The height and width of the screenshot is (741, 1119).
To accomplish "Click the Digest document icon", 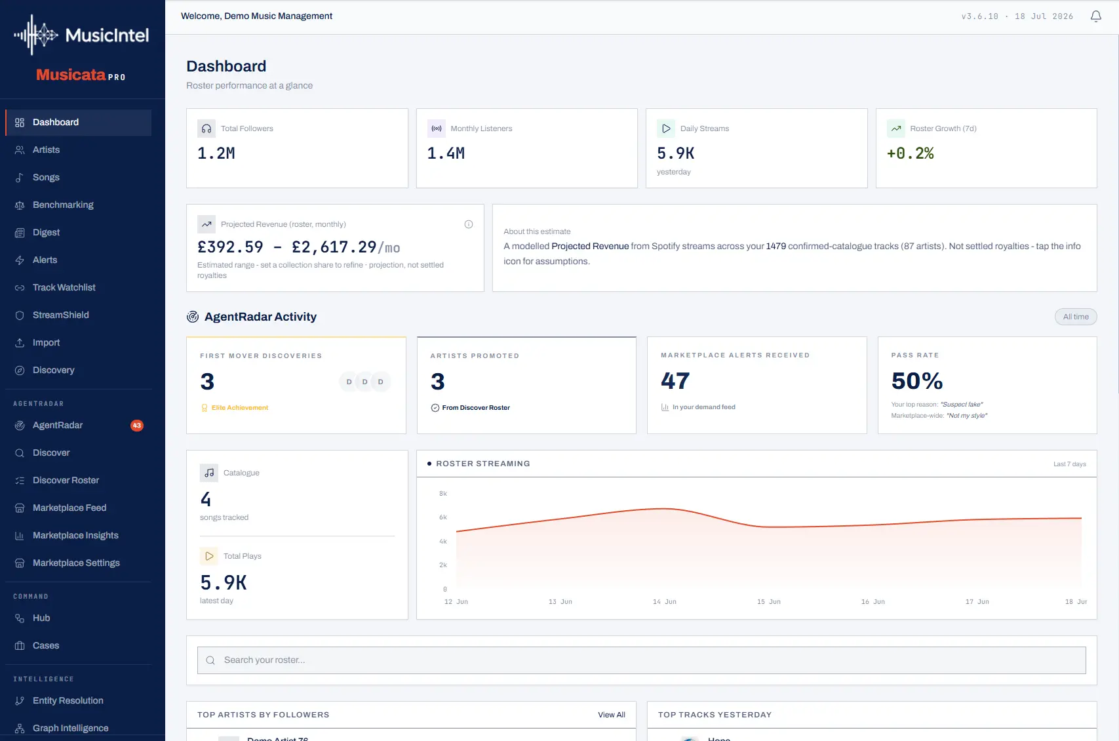I will [x=20, y=233].
